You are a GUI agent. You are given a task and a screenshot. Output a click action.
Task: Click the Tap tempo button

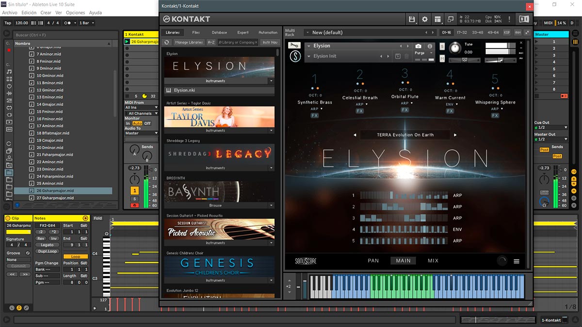tap(8, 23)
